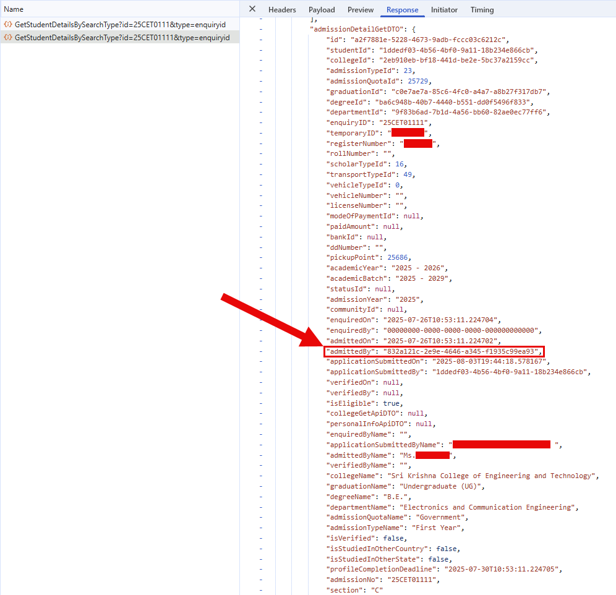Switch to the Headers tab
Viewport: 616px width, 595px height.
click(282, 10)
